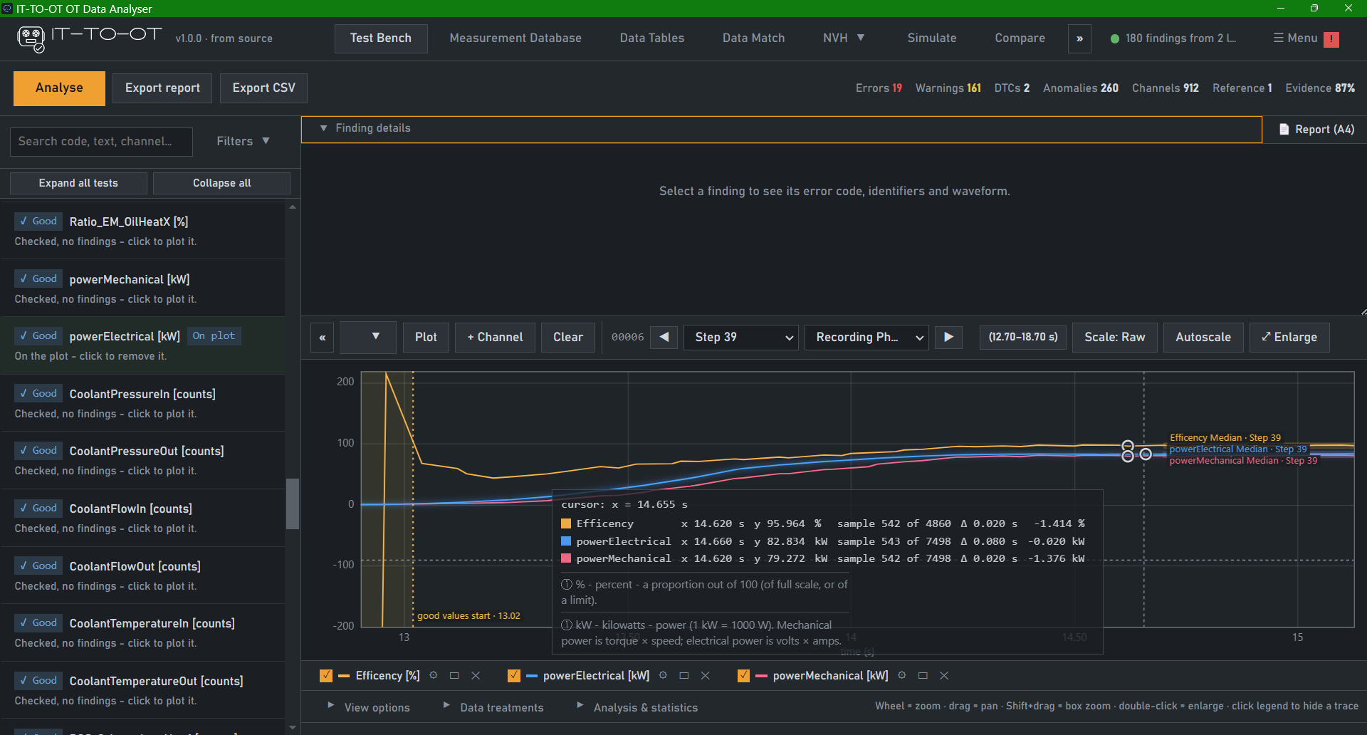Select the CoolantFlowIn [counts] channel row
Viewport: 1367px width, 735px height.
(142, 518)
